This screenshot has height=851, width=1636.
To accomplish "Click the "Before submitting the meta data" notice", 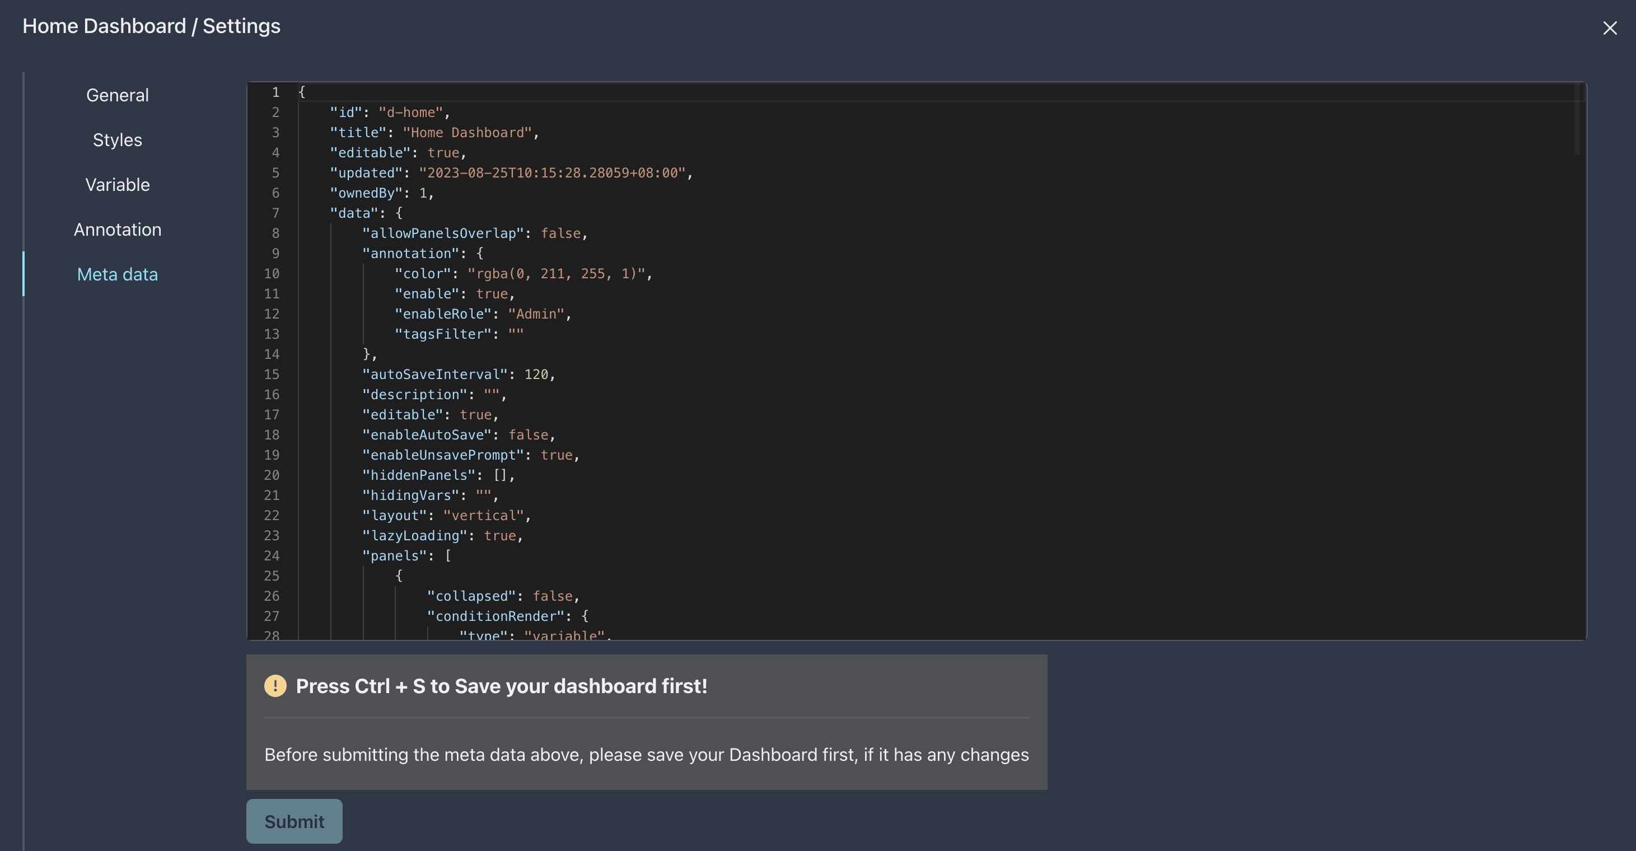I will pos(647,755).
